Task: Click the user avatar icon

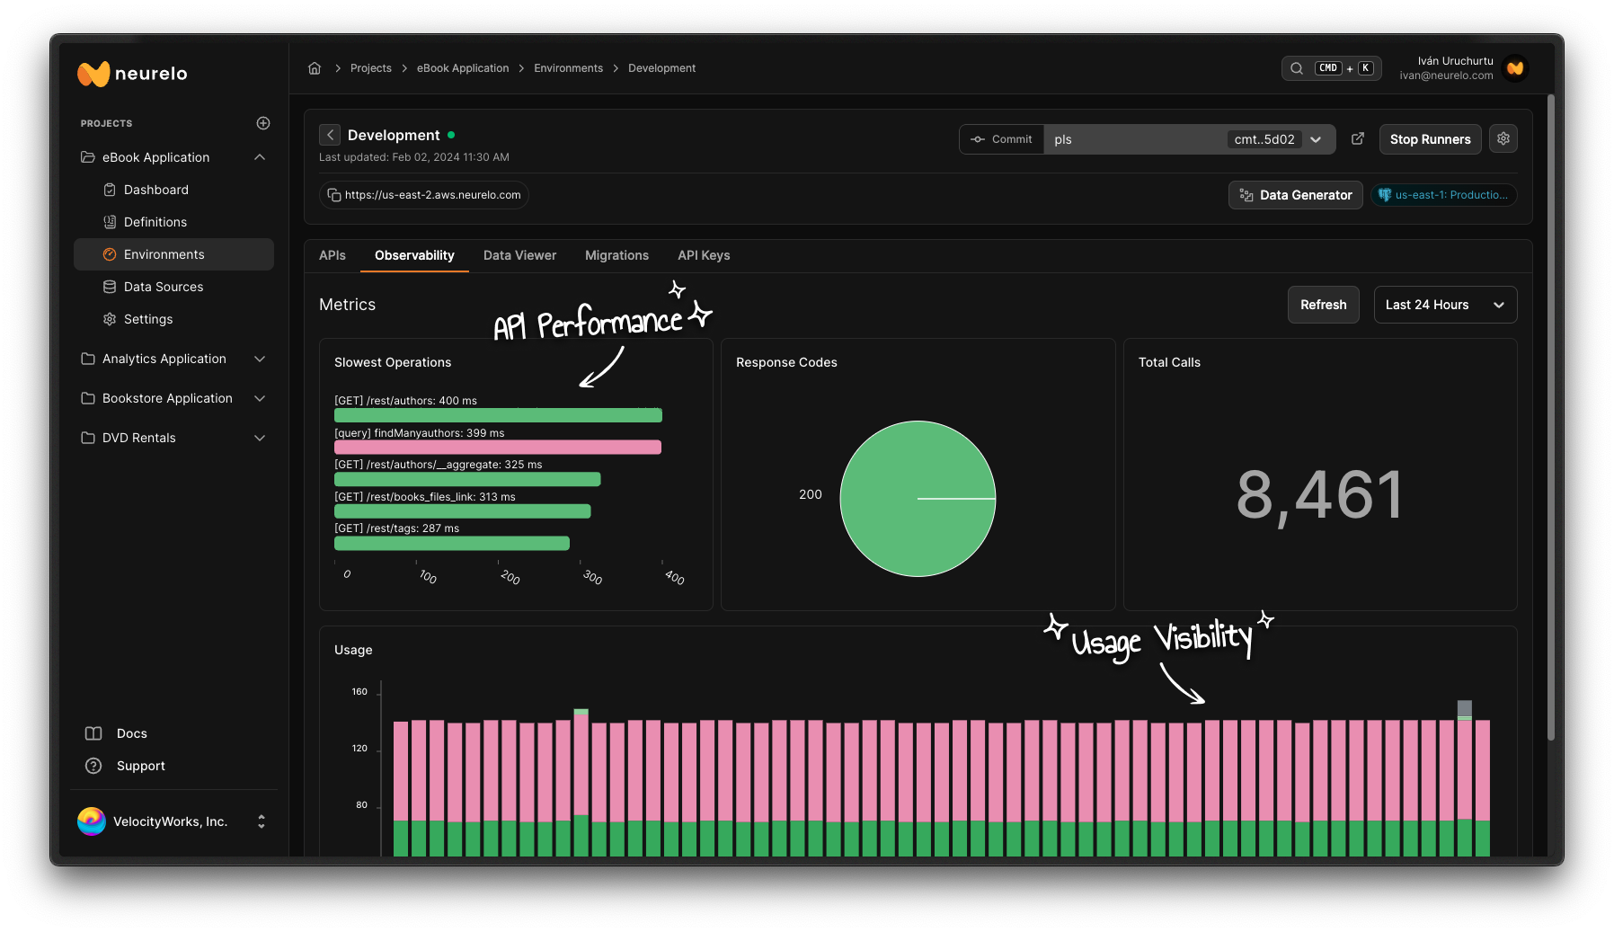Action: coord(1515,68)
